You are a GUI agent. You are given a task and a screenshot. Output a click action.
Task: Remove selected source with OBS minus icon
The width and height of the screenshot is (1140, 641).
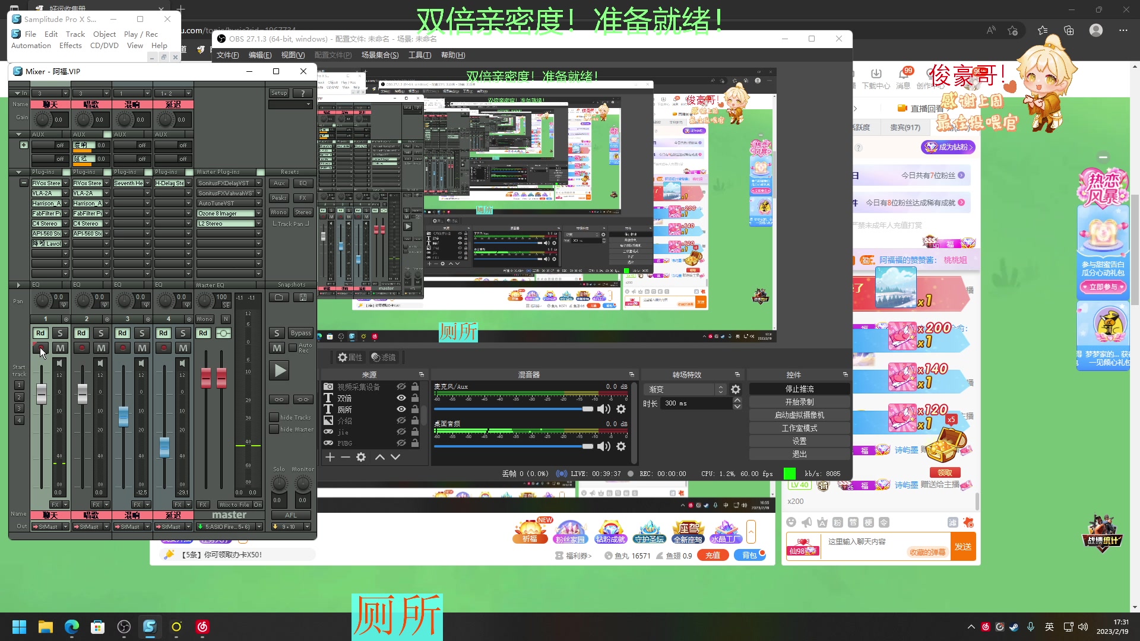point(346,457)
